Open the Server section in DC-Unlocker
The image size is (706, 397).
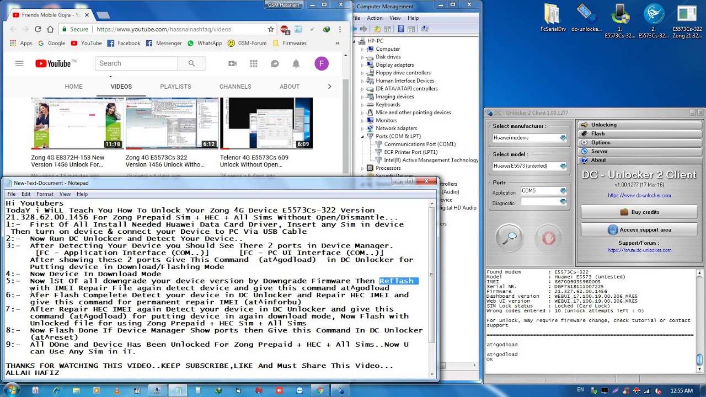click(x=640, y=151)
